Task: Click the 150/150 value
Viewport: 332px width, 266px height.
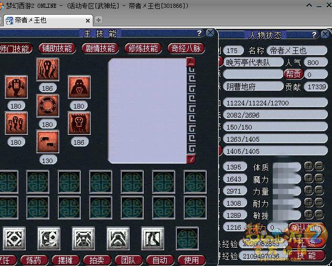Action: pyautogui.click(x=275, y=127)
